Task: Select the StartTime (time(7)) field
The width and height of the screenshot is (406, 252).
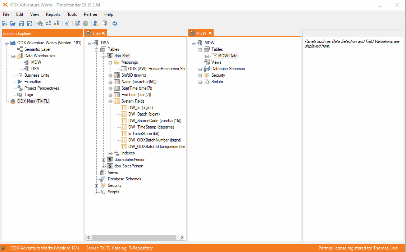Action: coord(137,88)
